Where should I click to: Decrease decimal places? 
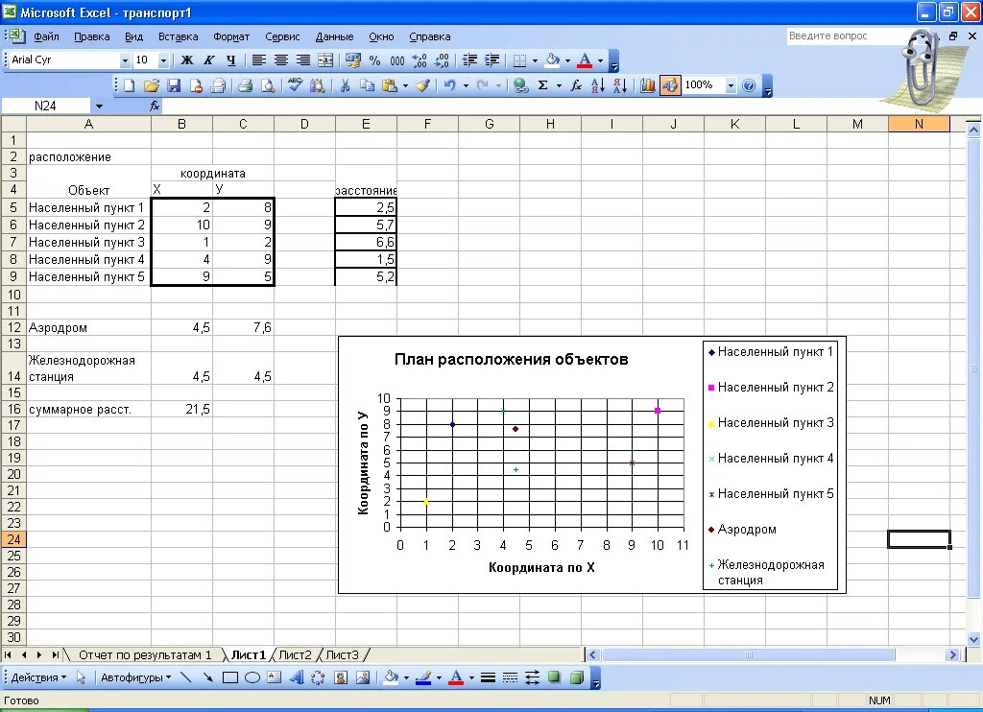[442, 60]
